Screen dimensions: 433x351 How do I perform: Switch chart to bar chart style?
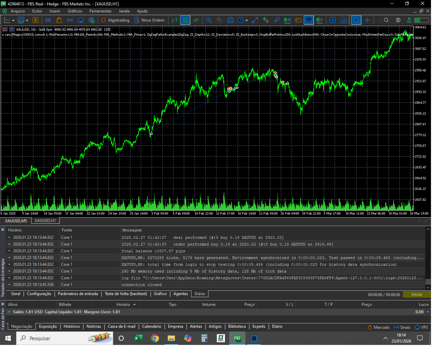[174, 20]
